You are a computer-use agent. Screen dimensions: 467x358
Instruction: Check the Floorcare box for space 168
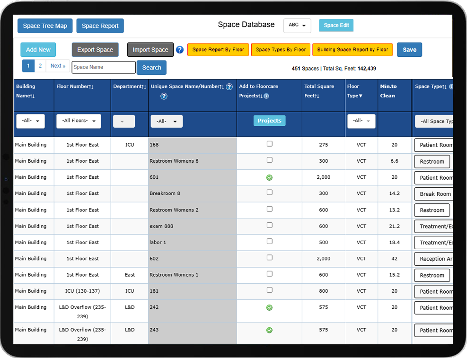tap(269, 144)
